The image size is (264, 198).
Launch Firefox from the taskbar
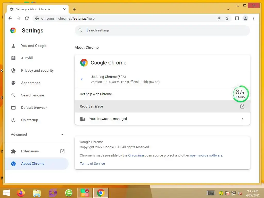pos(21,193)
